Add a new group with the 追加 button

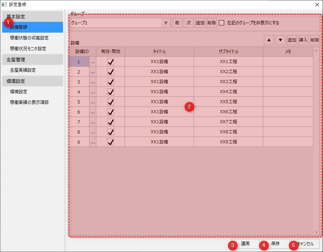pyautogui.click(x=200, y=23)
